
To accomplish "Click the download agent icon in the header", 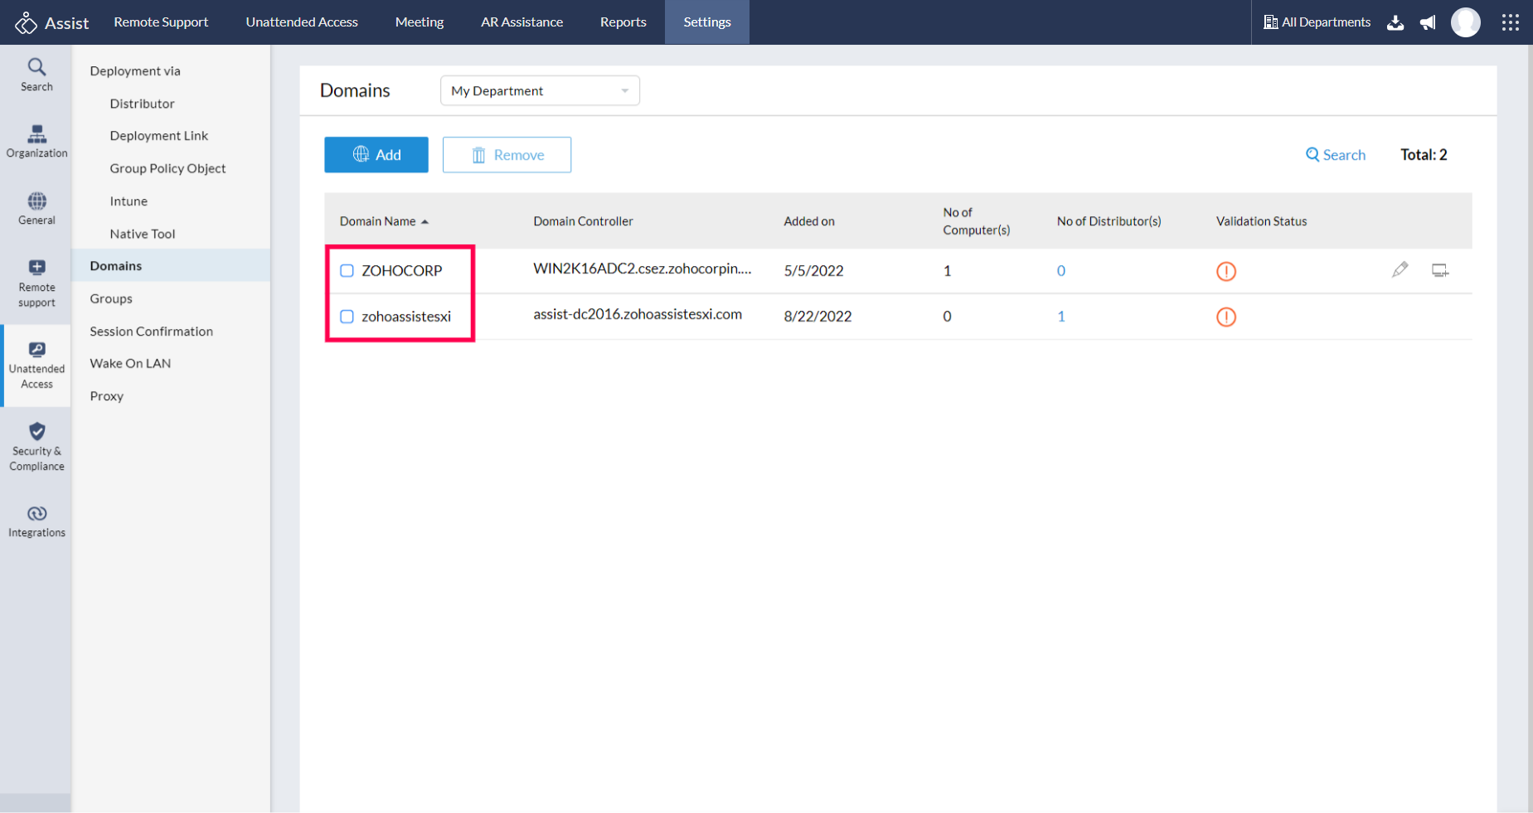I will pos(1395,22).
